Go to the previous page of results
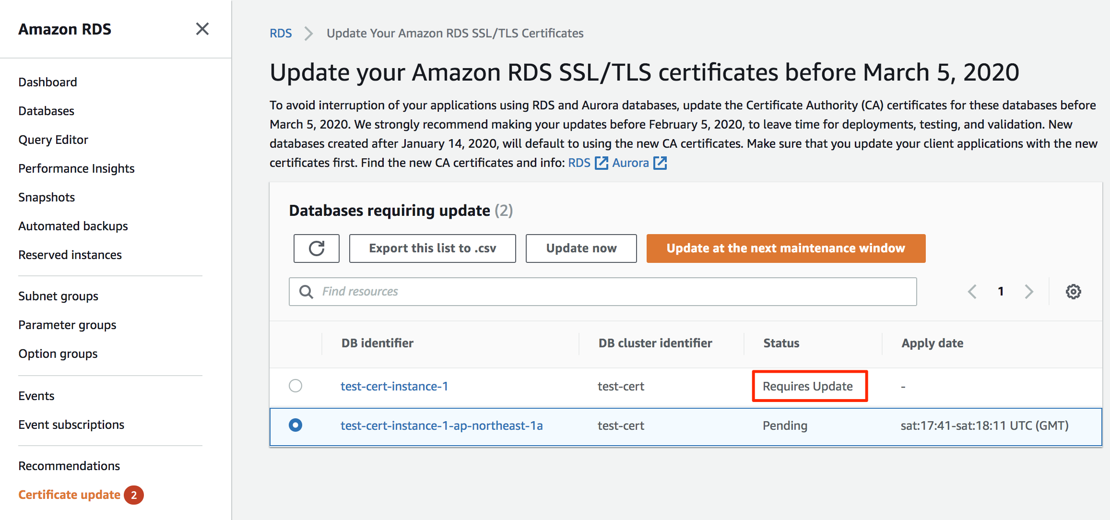 972,291
